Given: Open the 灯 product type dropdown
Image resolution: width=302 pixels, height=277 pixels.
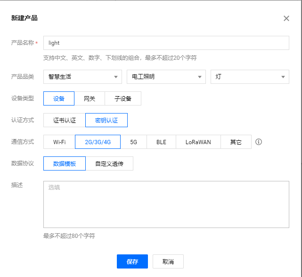Looking at the screenshot, I should [x=250, y=77].
